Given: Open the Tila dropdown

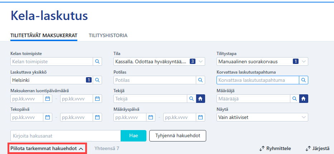Looking at the screenshot, I should 159,61.
